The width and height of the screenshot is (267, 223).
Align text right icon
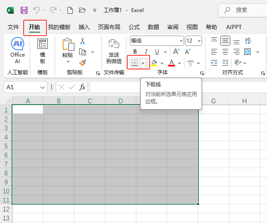236,52
